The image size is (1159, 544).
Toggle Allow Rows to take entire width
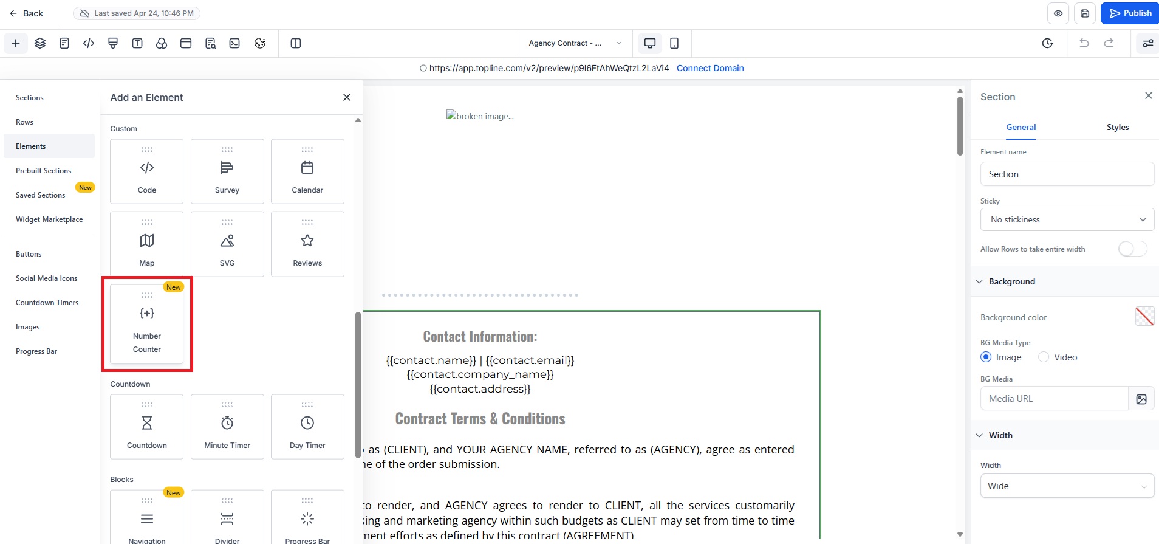1132,249
